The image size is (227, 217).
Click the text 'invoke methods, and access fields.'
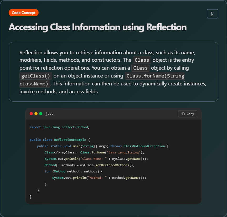click(x=59, y=91)
